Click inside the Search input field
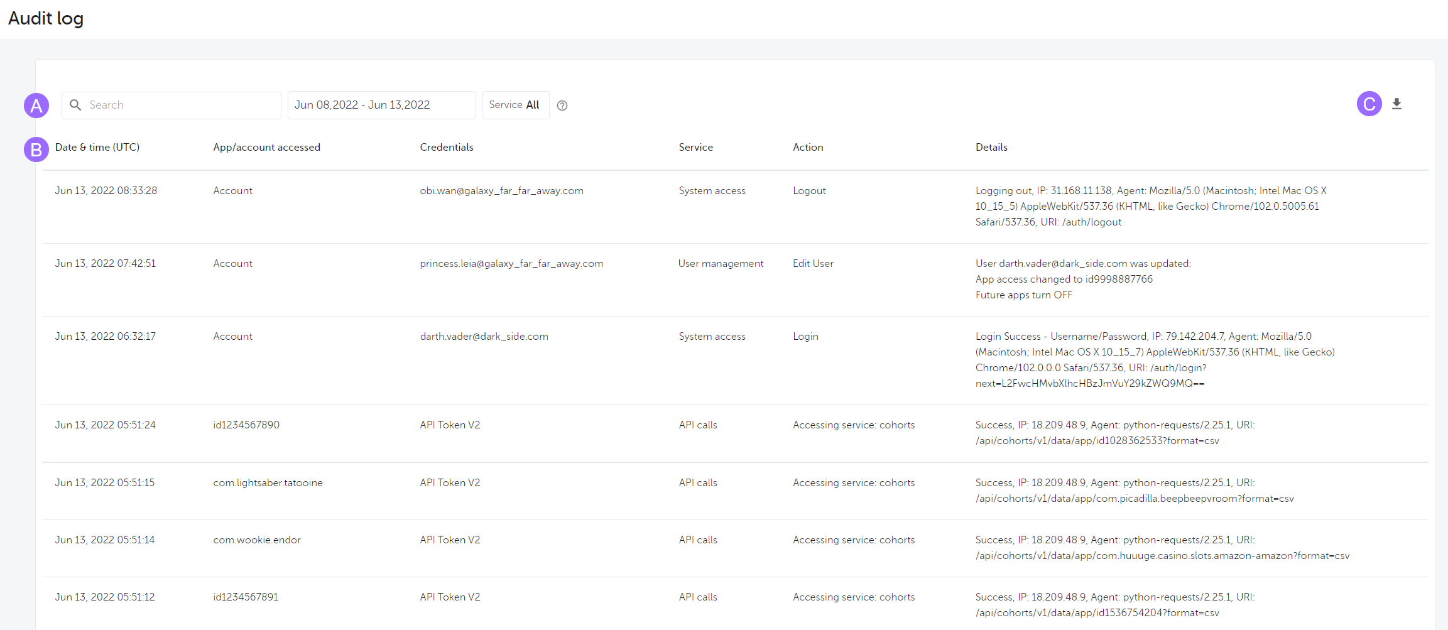This screenshot has width=1448, height=630. tap(176, 105)
